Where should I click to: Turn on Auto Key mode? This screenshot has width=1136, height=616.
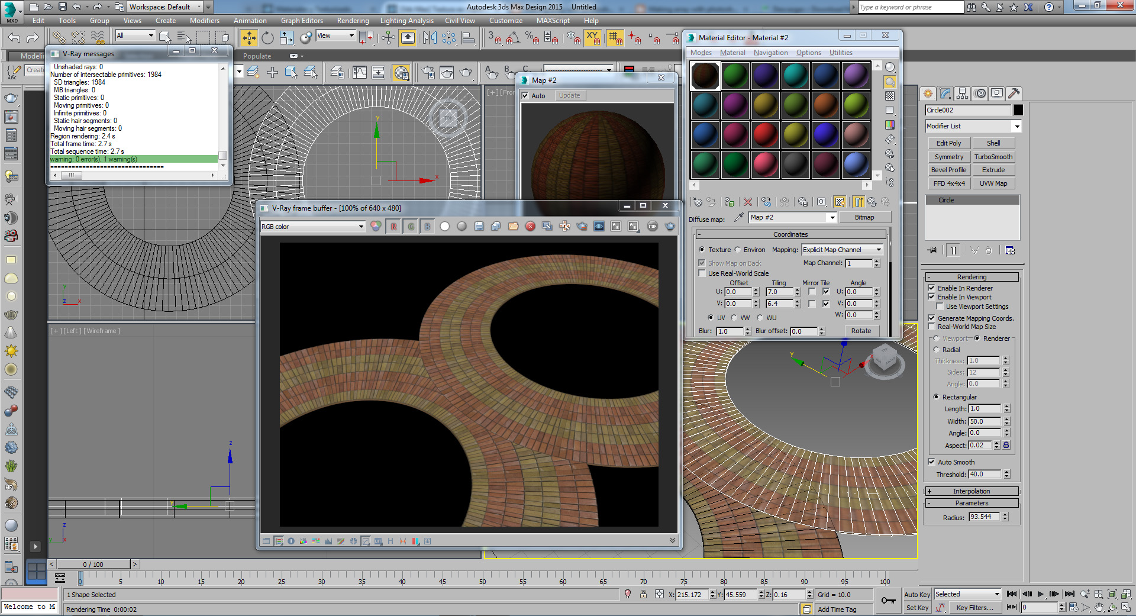point(917,595)
